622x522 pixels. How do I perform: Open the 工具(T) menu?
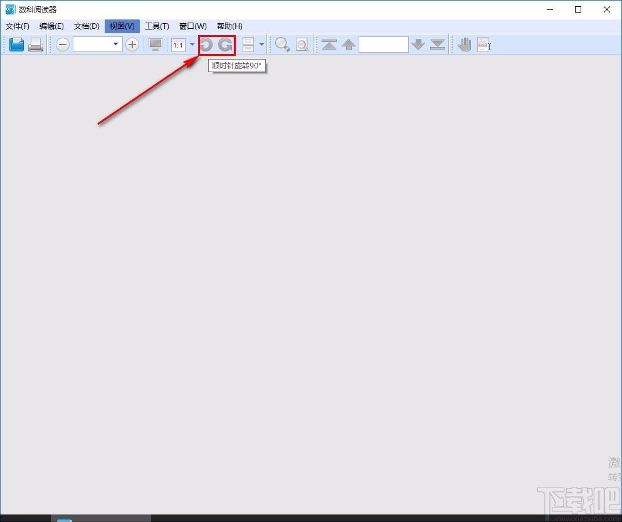point(157,26)
